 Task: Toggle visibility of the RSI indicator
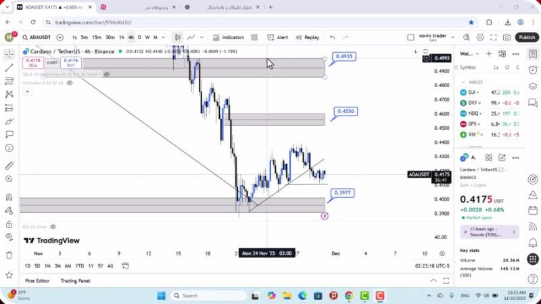(53, 227)
